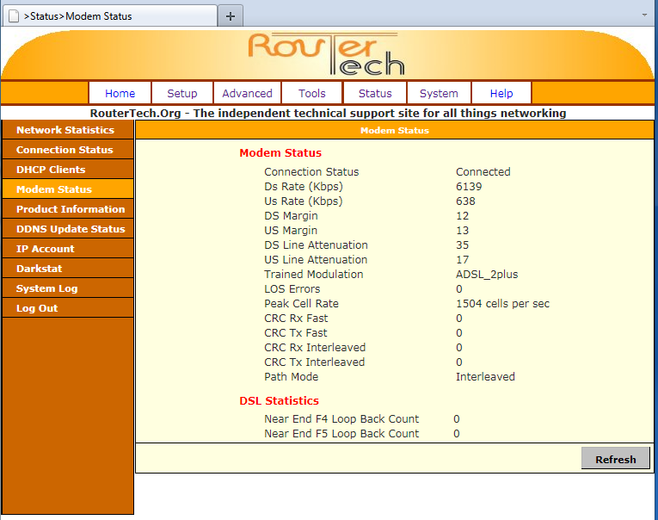Click the RouterTech.Org tagline text
The height and width of the screenshot is (520, 658).
tap(328, 114)
